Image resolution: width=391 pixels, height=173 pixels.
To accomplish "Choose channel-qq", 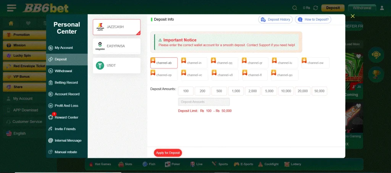I will coord(225,63).
